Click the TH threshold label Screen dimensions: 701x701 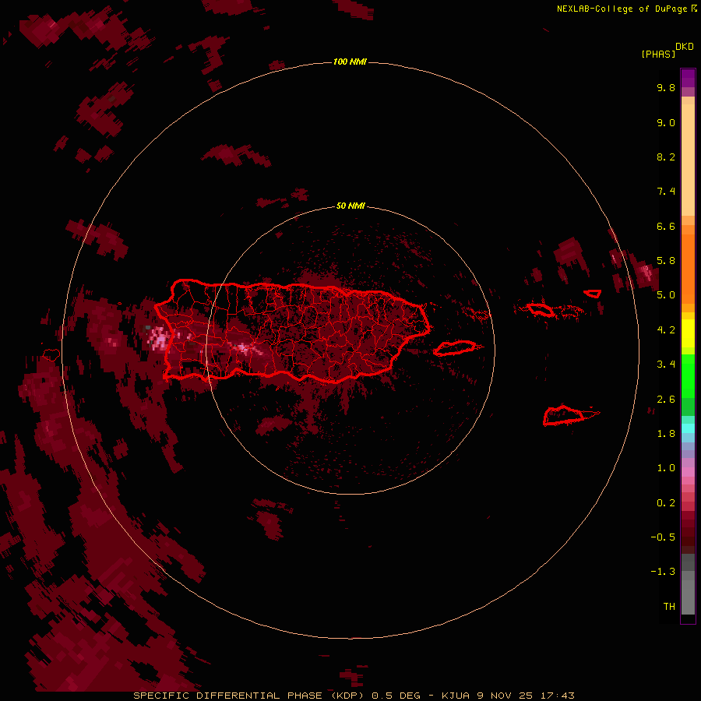(x=669, y=607)
